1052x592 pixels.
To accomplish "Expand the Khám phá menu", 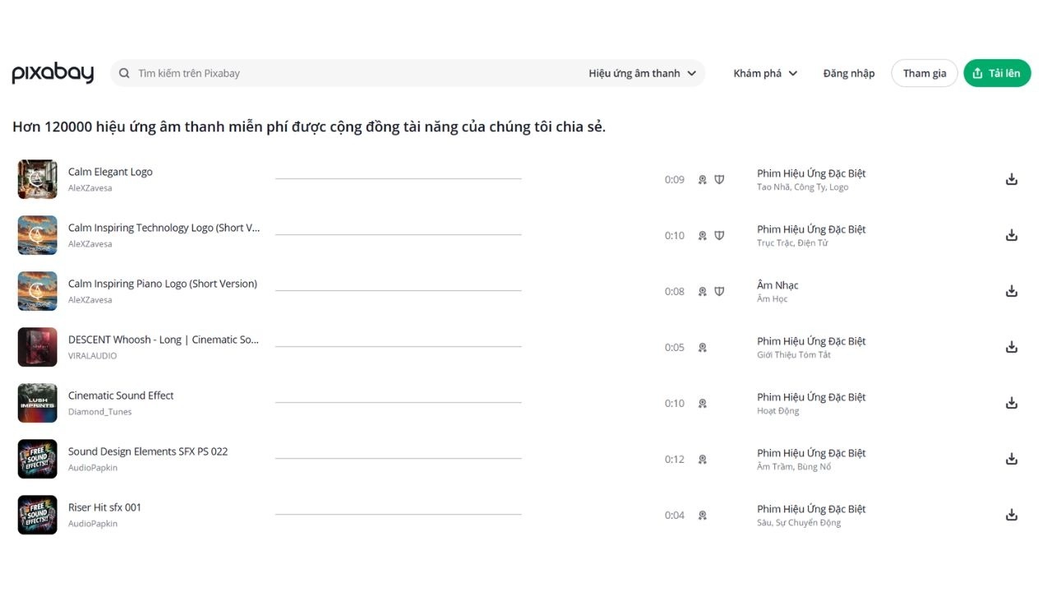I will [x=765, y=73].
